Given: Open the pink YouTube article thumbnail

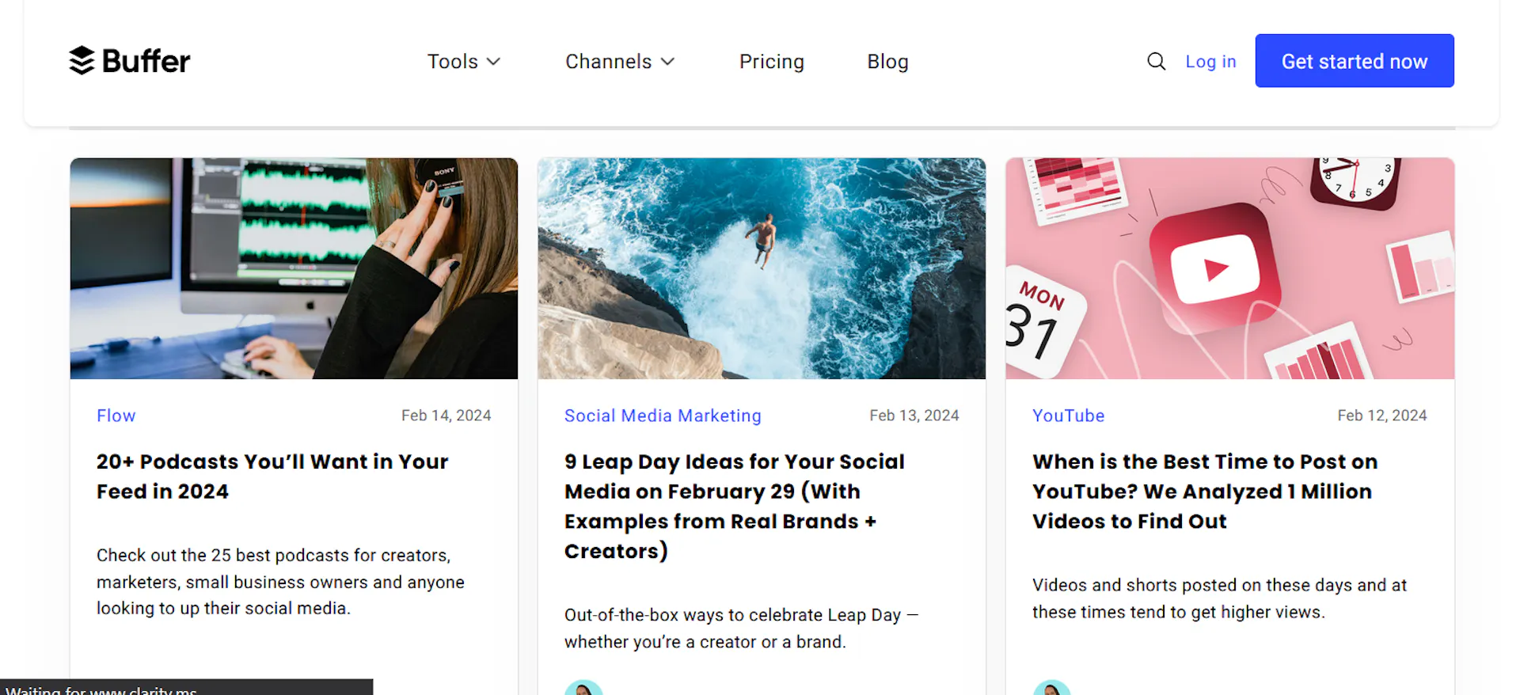Looking at the screenshot, I should 1229,268.
